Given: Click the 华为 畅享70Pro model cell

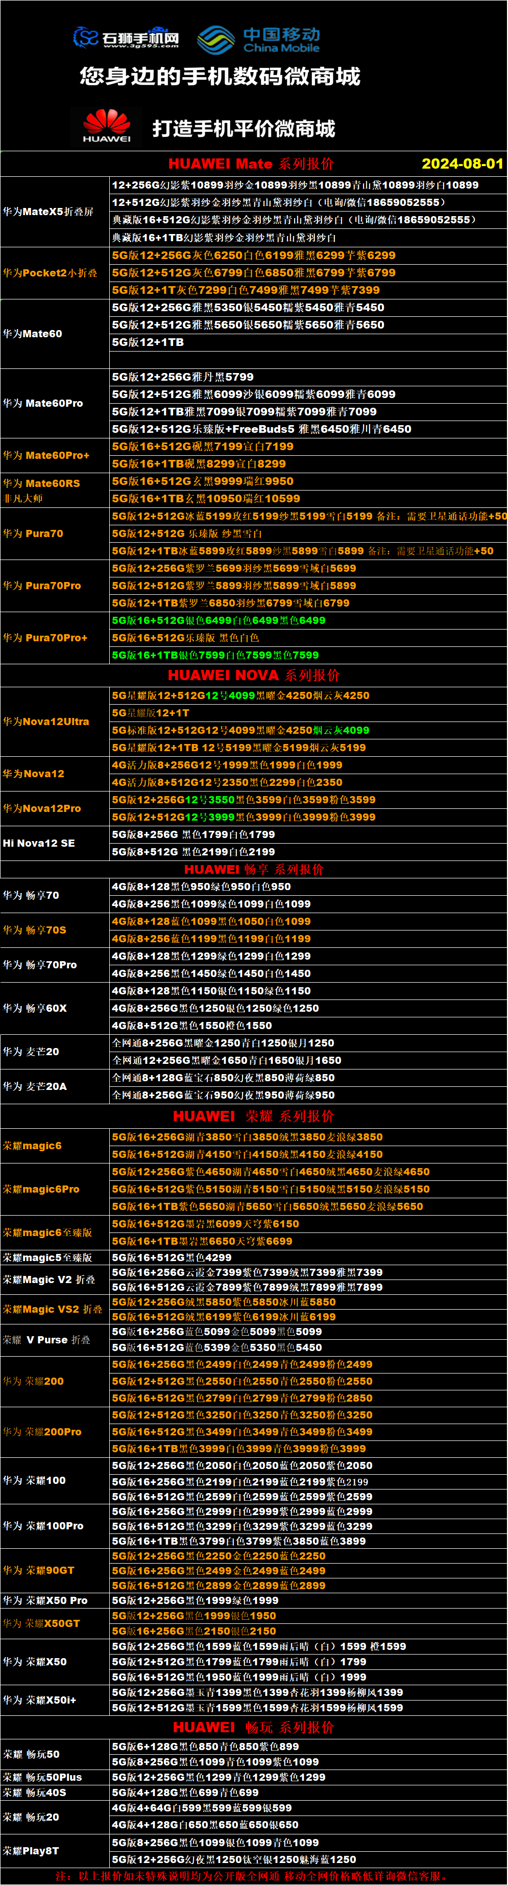Looking at the screenshot, I should pos(55,964).
